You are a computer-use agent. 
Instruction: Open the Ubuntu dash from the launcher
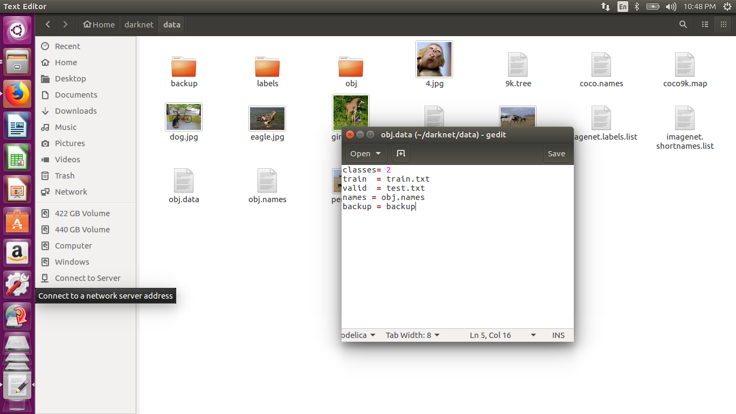coord(17,30)
